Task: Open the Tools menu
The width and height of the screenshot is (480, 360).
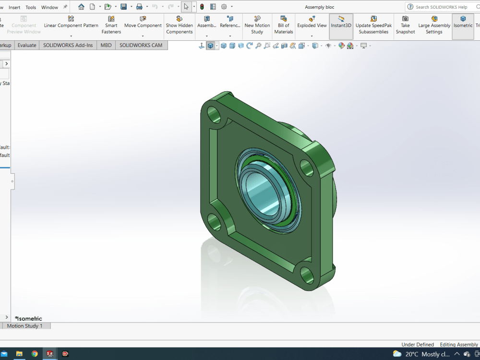Action: pyautogui.click(x=30, y=7)
